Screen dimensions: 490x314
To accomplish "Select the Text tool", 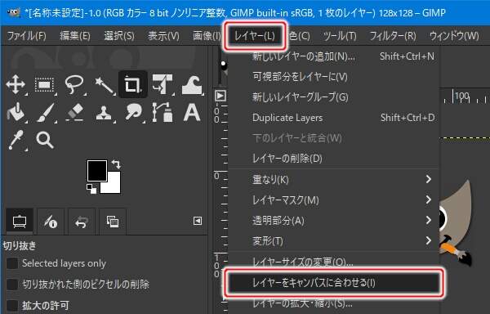I will [192, 112].
